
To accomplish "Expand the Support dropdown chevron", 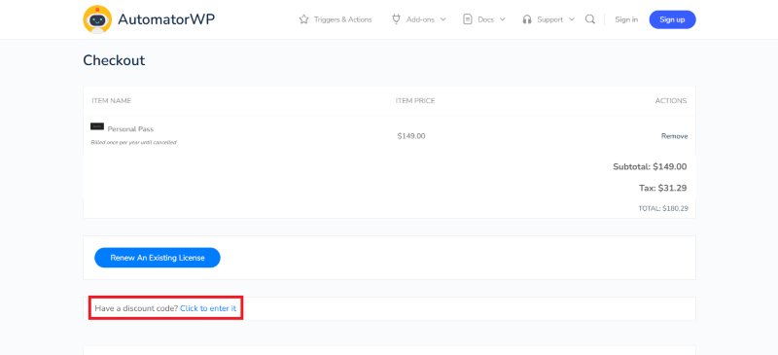I will click(572, 19).
